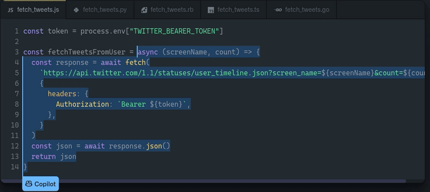Click process.env on line 1
The height and width of the screenshot is (192, 430).
(103, 31)
